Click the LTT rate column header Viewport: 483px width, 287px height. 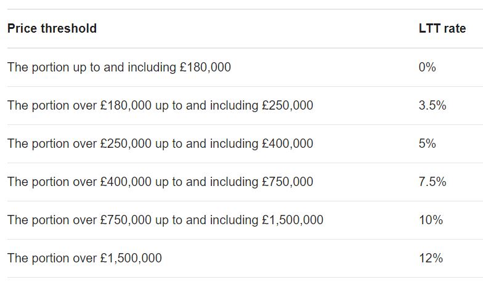442,28
